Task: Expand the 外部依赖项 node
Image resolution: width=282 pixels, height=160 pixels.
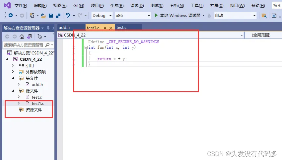Action: tap(13, 72)
